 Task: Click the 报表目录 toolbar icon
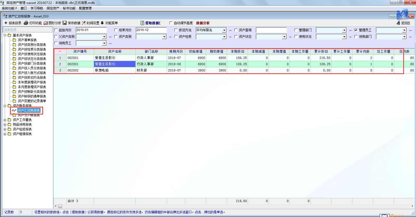pyautogui.click(x=6, y=23)
